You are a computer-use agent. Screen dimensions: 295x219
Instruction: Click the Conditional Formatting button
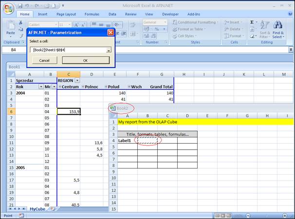click(x=195, y=22)
